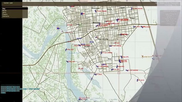Open the Players list
This screenshot has width=182, height=102.
point(15,14)
